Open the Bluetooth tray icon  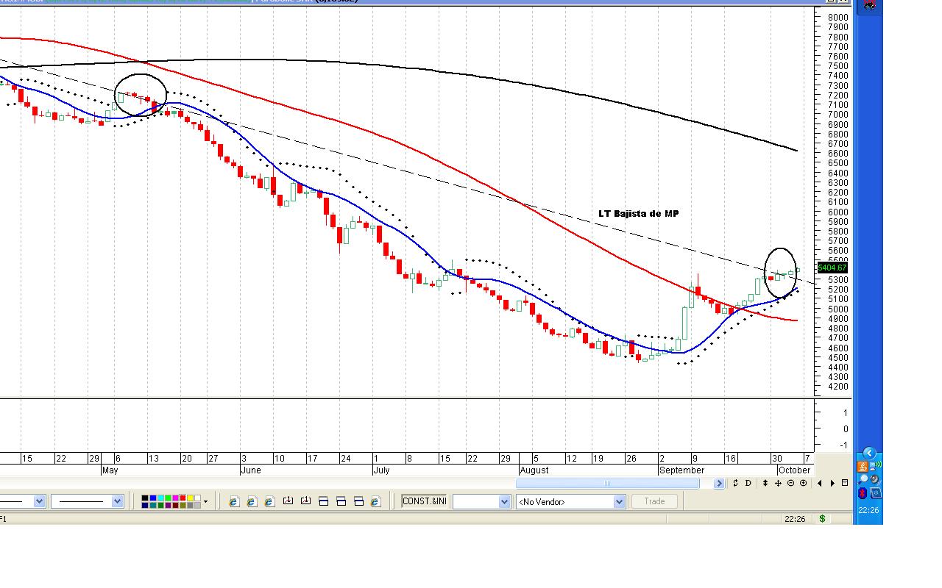pyautogui.click(x=863, y=493)
